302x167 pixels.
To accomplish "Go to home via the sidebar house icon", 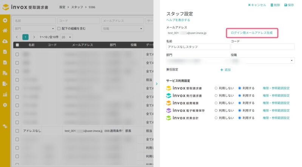I will 5,31.
